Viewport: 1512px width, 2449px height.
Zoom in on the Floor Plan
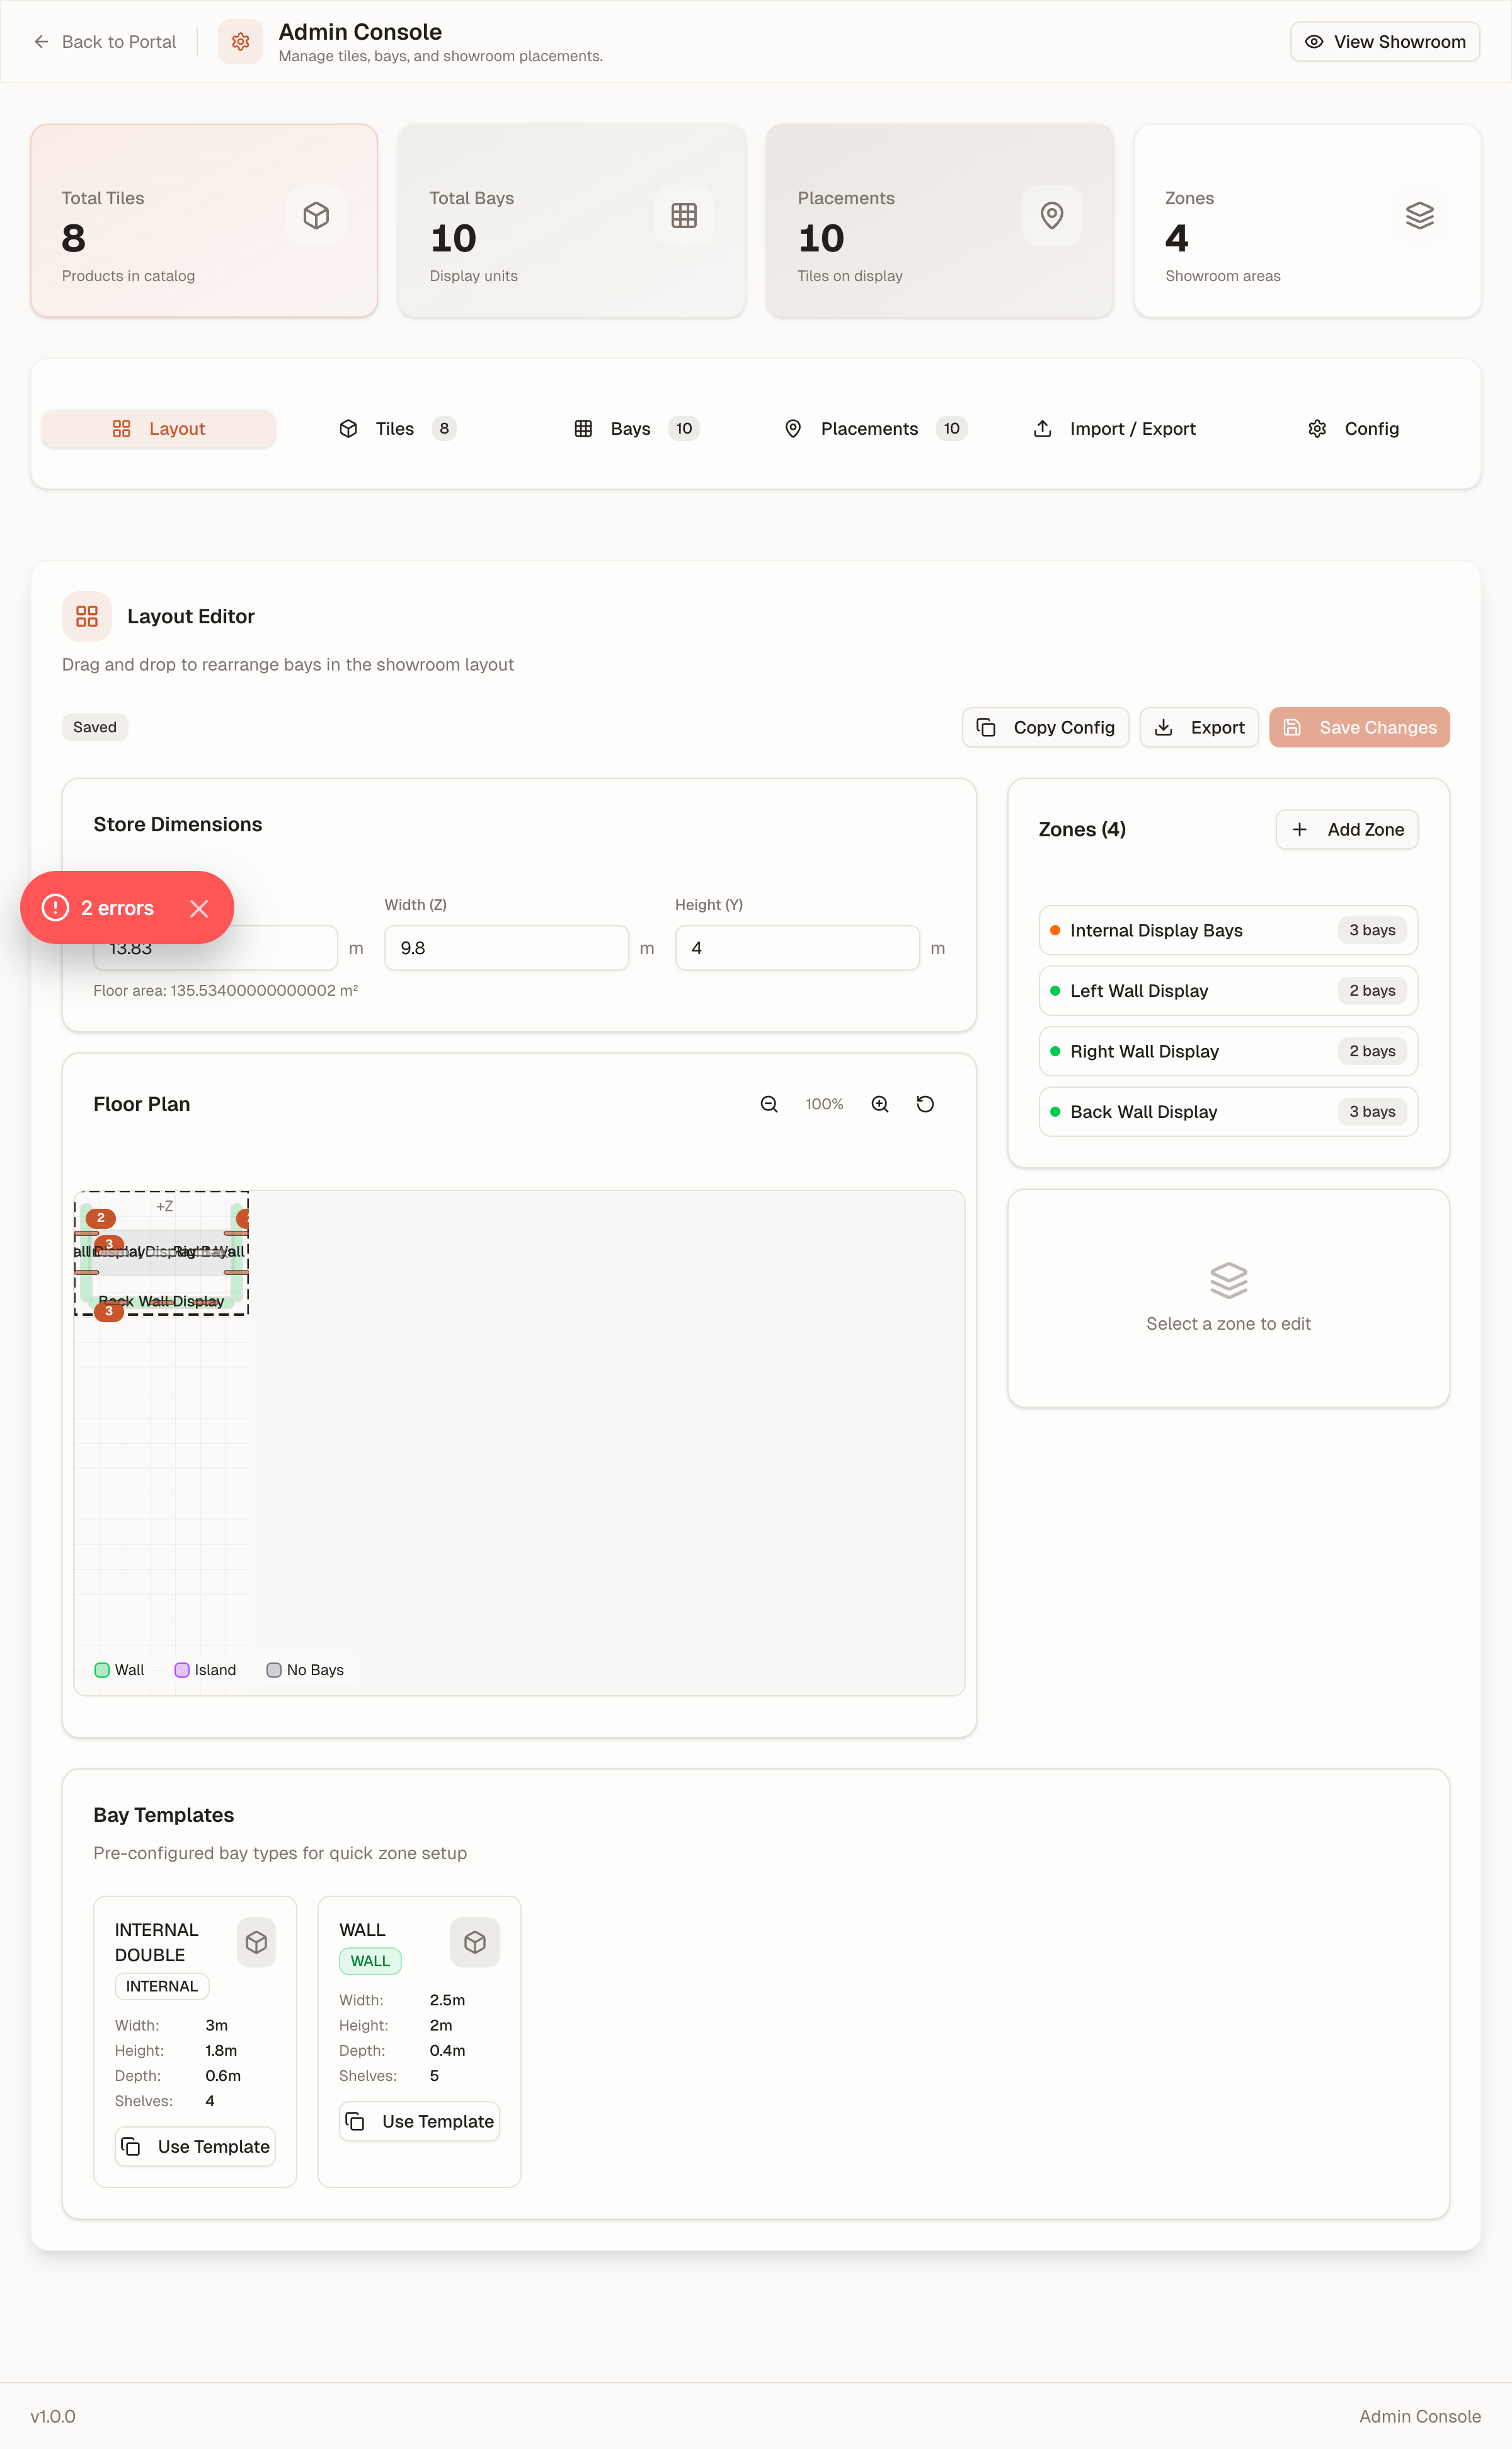879,1103
